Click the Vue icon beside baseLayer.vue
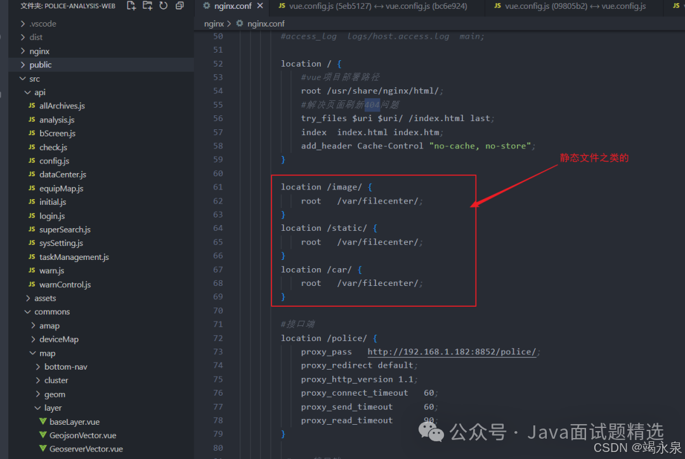 pyautogui.click(x=43, y=422)
